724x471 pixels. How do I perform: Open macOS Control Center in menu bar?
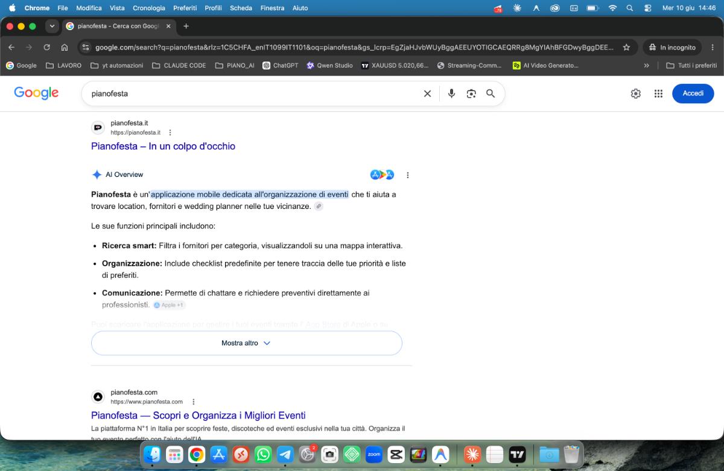648,8
